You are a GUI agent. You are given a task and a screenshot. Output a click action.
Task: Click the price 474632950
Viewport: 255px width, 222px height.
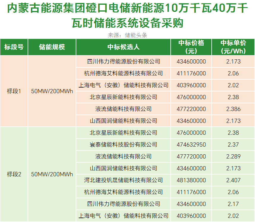tap(191, 145)
